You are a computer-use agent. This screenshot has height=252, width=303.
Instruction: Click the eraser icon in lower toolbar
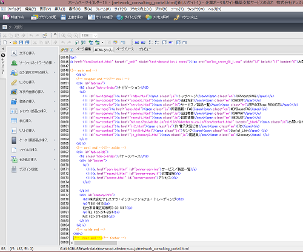click(x=55, y=43)
